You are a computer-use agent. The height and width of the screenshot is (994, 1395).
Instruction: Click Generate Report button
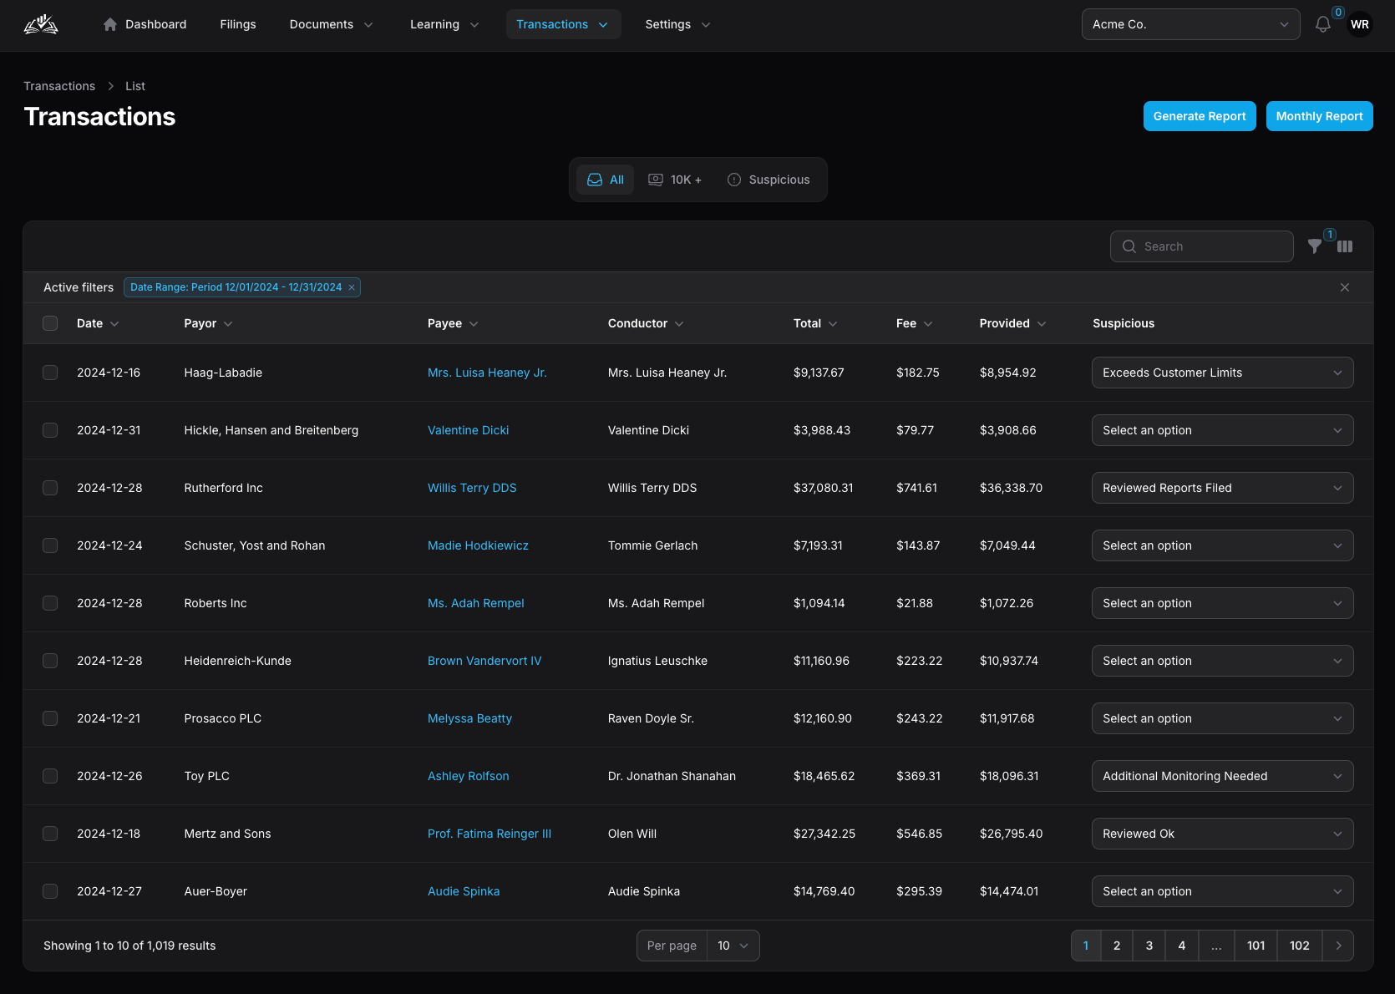1200,116
